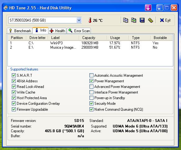181x150 pixels.
Task: Click the n/a buffer value
Action: click(x=81, y=136)
